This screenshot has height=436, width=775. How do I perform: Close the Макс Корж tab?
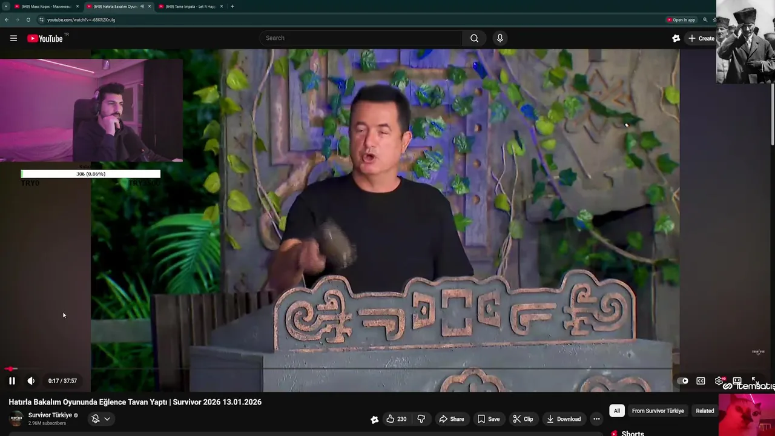pyautogui.click(x=77, y=7)
